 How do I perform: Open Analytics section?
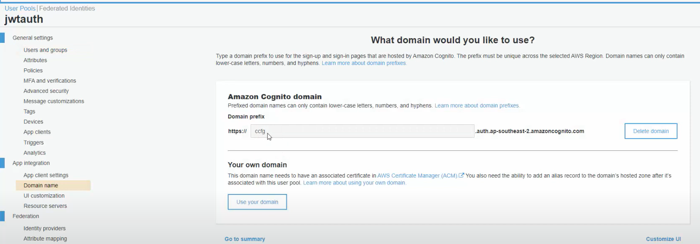[x=35, y=153]
